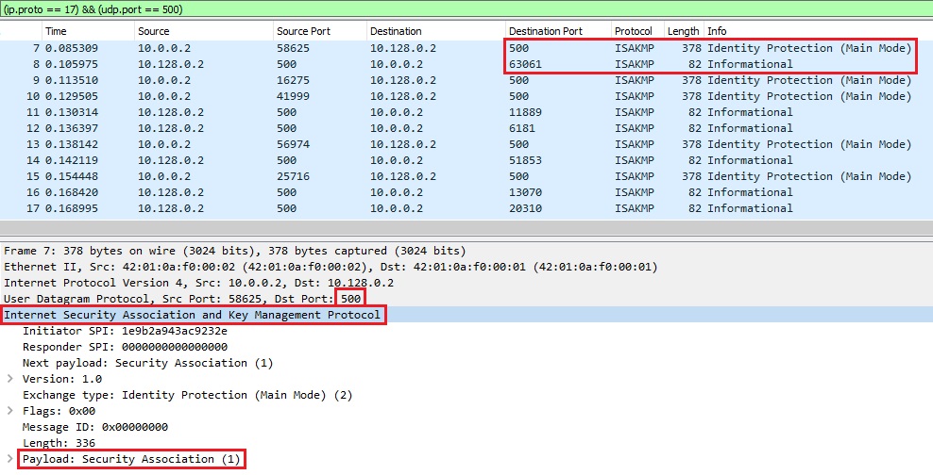
Task: Click the horizontal scrollbar below packet list
Action: (466, 228)
